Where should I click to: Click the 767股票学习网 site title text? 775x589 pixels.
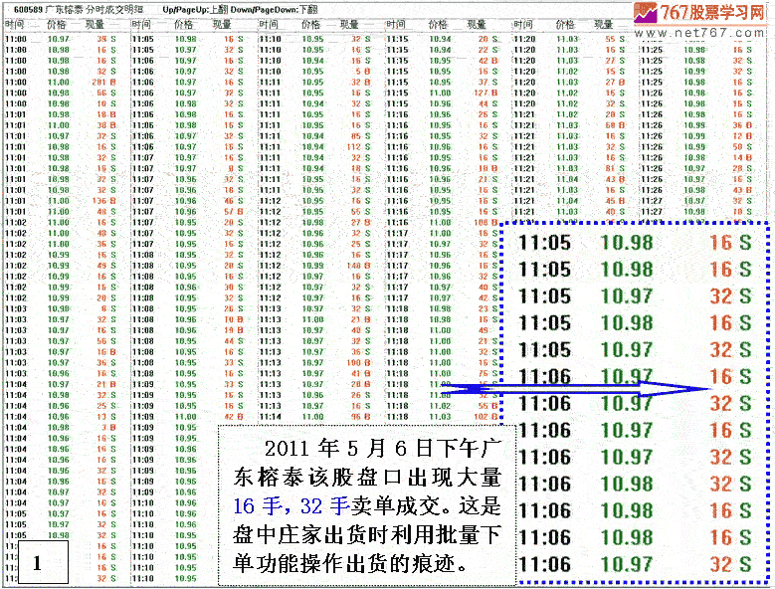[x=715, y=12]
